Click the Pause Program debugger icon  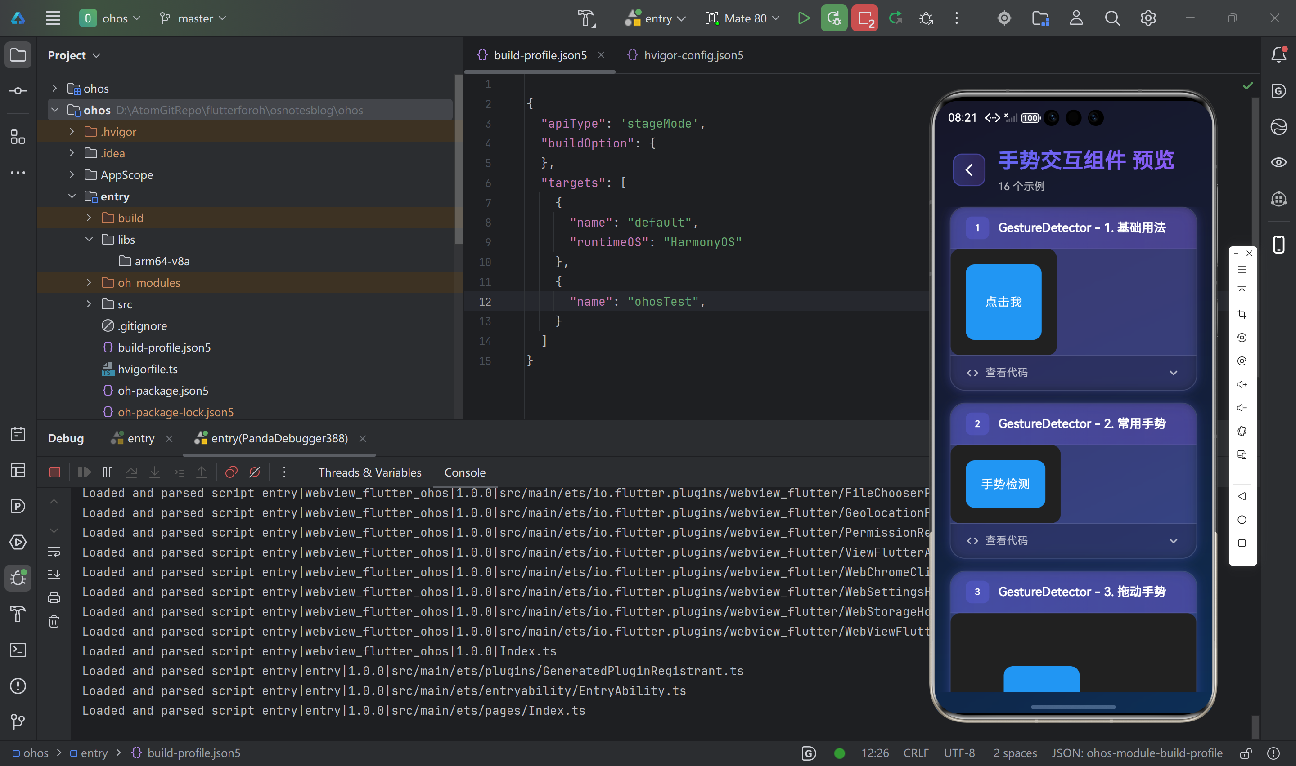[x=108, y=472]
